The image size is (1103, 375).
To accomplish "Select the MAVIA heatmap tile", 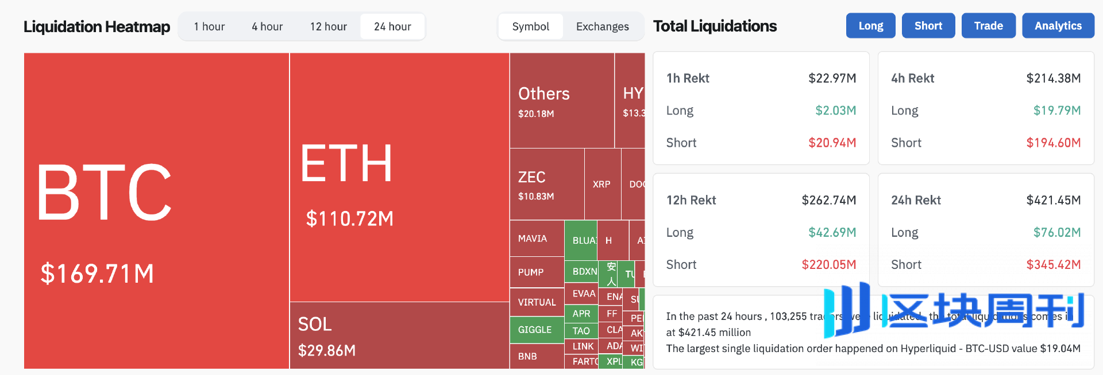I will point(537,239).
